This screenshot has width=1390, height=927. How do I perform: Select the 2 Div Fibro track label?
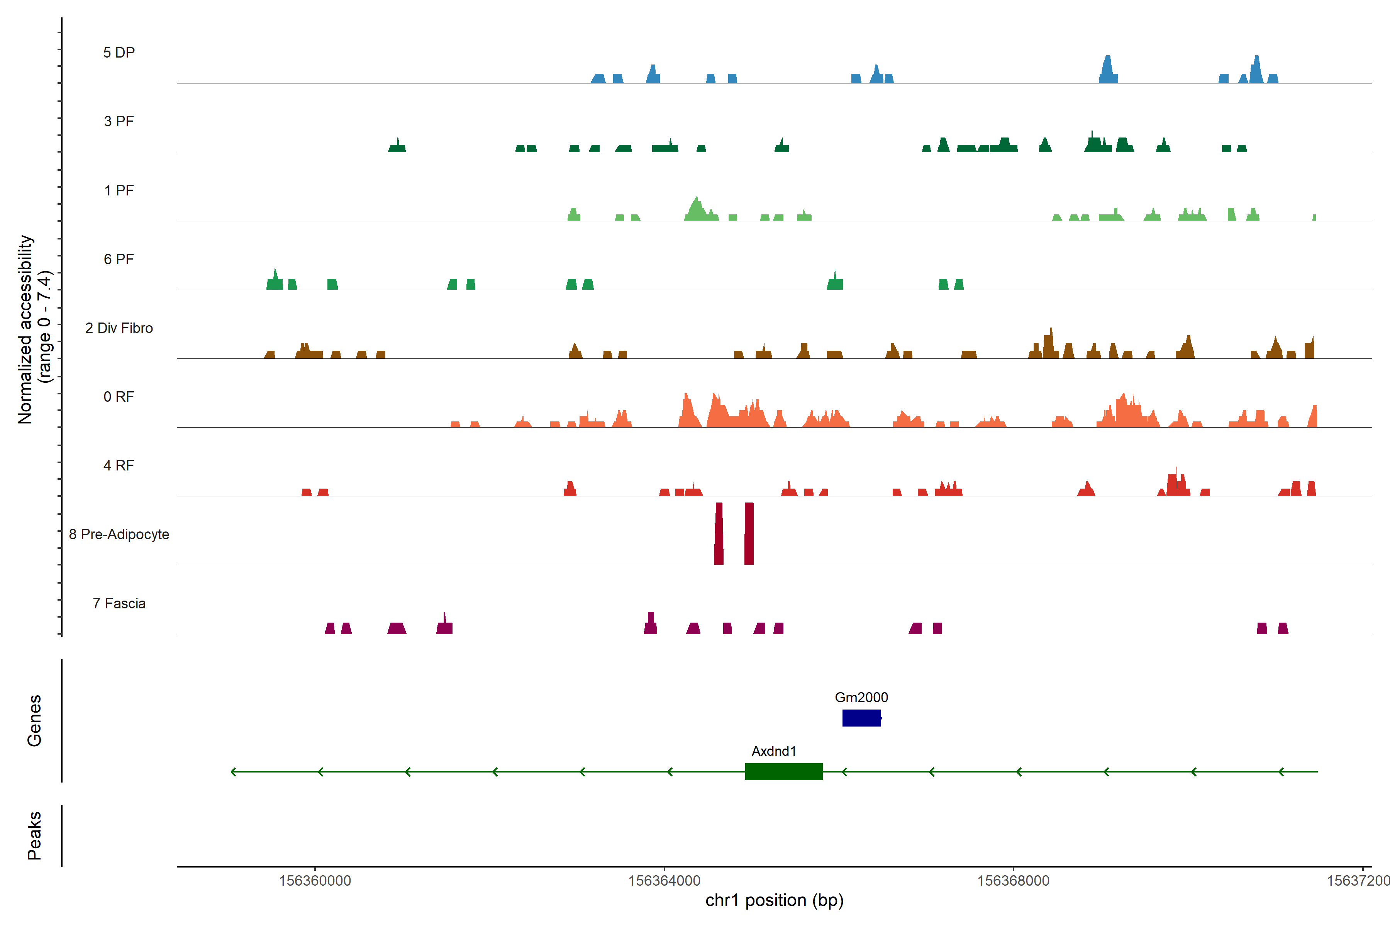(119, 328)
